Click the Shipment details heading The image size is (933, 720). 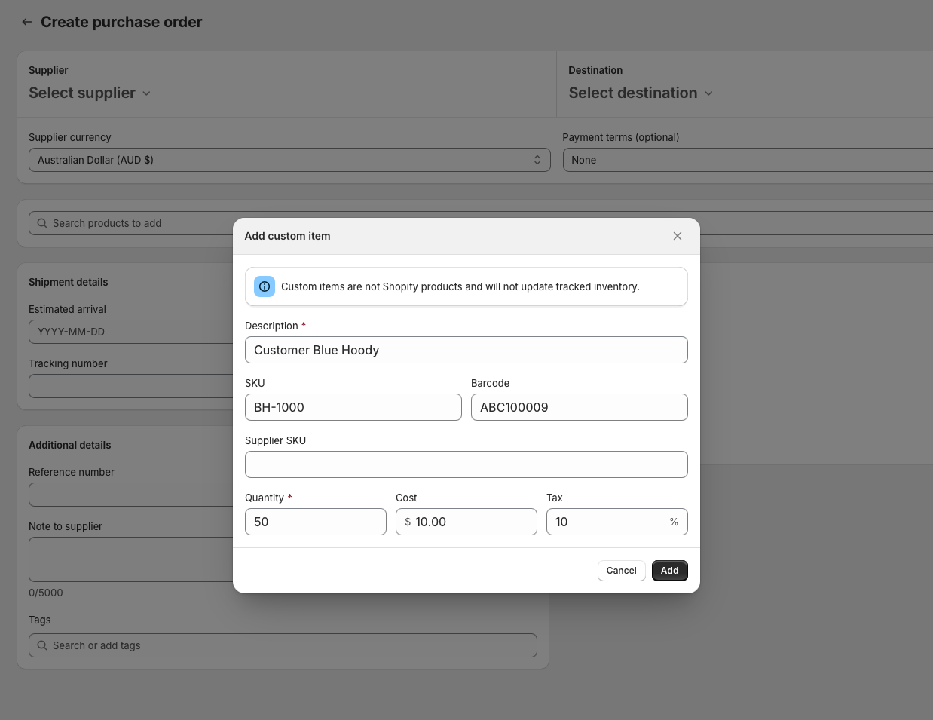(x=69, y=282)
